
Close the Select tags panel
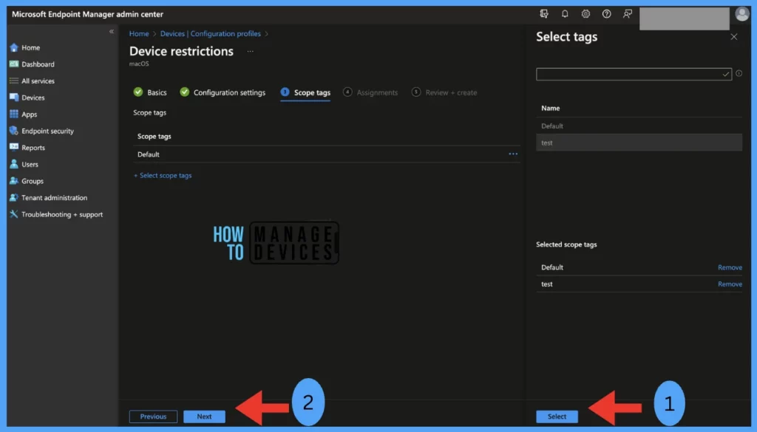pos(734,37)
